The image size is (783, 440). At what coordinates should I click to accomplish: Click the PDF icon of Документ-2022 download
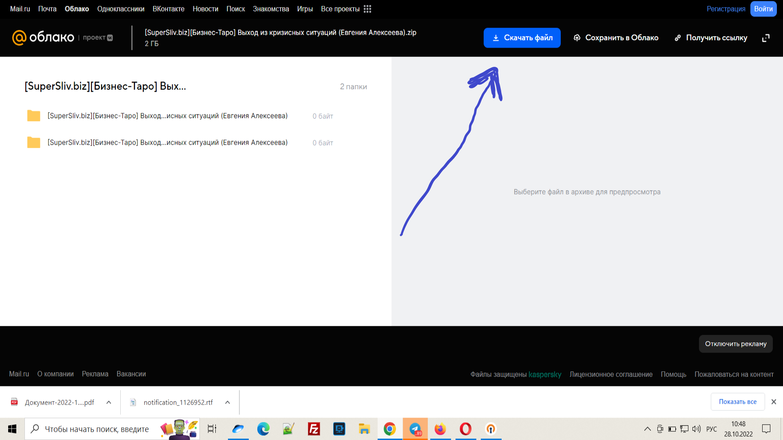click(x=14, y=402)
